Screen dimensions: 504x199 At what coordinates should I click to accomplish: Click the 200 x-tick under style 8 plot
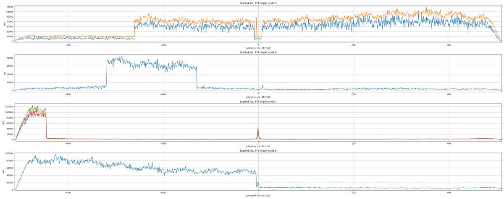(x=354, y=192)
